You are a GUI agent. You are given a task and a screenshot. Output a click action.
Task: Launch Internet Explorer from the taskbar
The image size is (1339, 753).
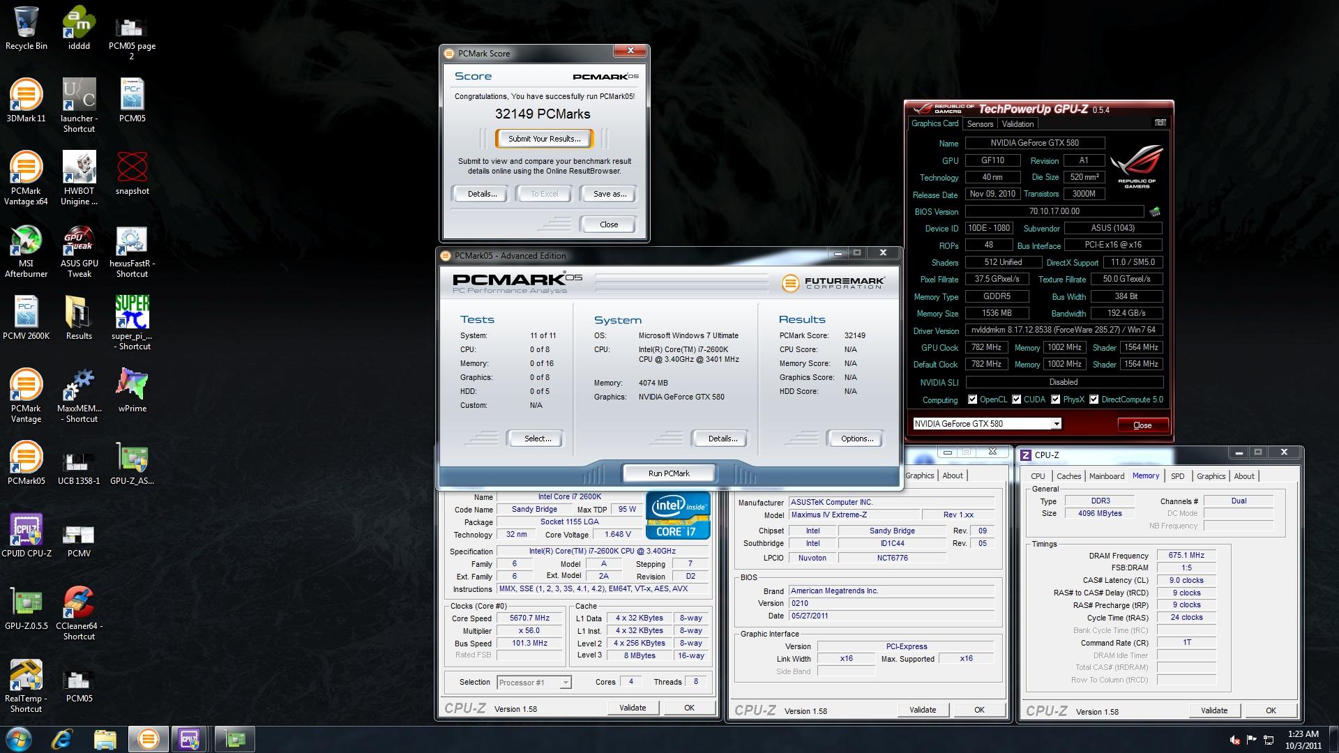pyautogui.click(x=62, y=739)
